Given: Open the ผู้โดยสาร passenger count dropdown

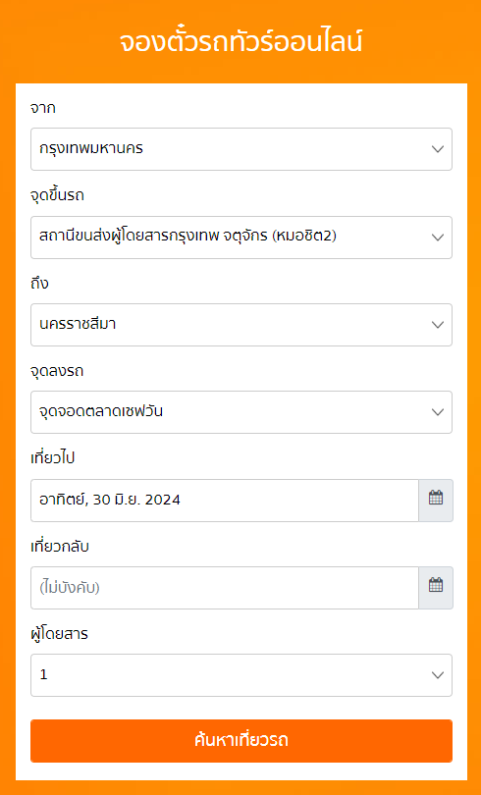Looking at the screenshot, I should [x=241, y=675].
